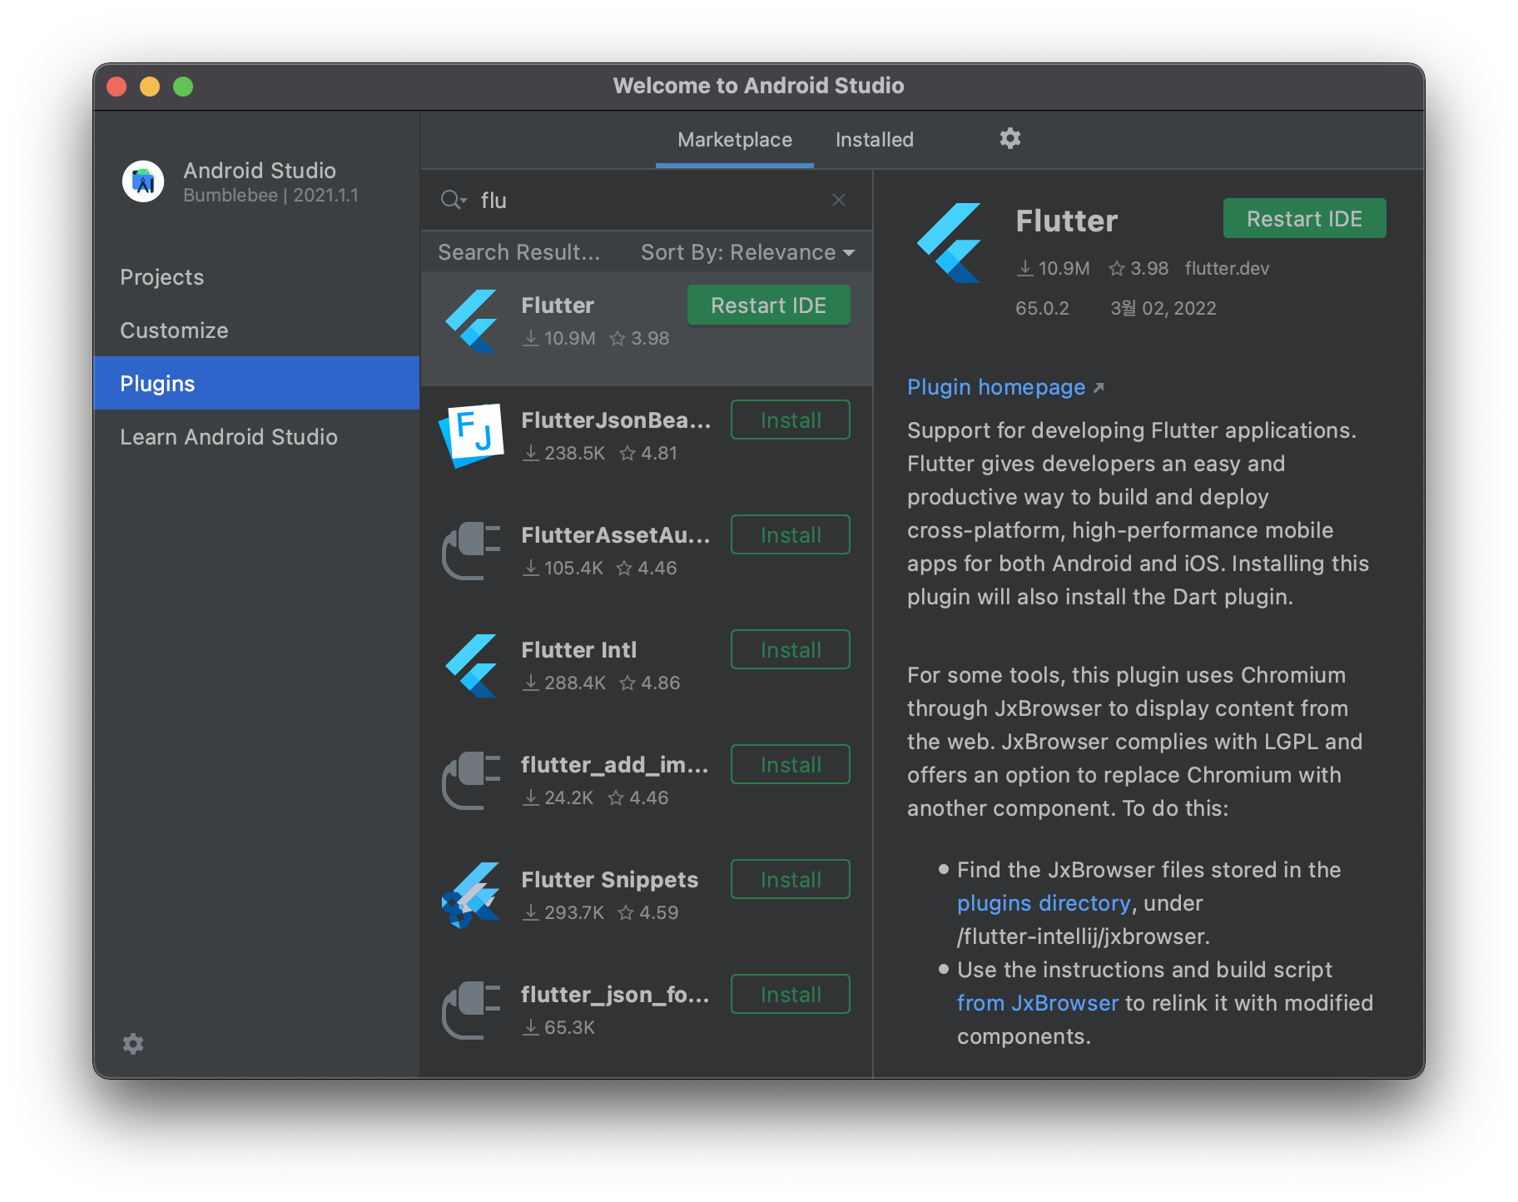The width and height of the screenshot is (1518, 1202).
Task: Click the Bumblebee | 2021.1.1 version text
Action: [270, 195]
